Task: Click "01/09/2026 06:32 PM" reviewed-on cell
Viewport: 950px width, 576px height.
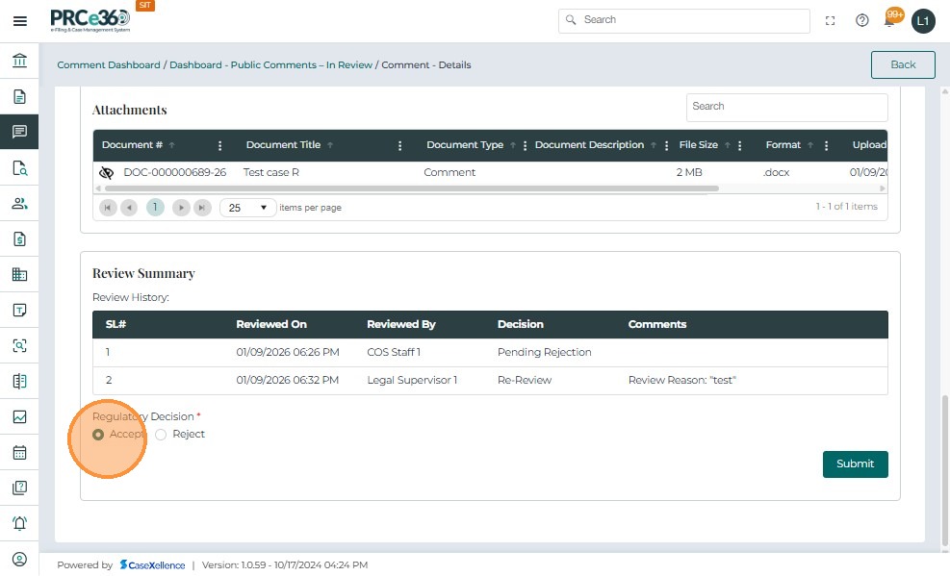Action: coord(287,380)
